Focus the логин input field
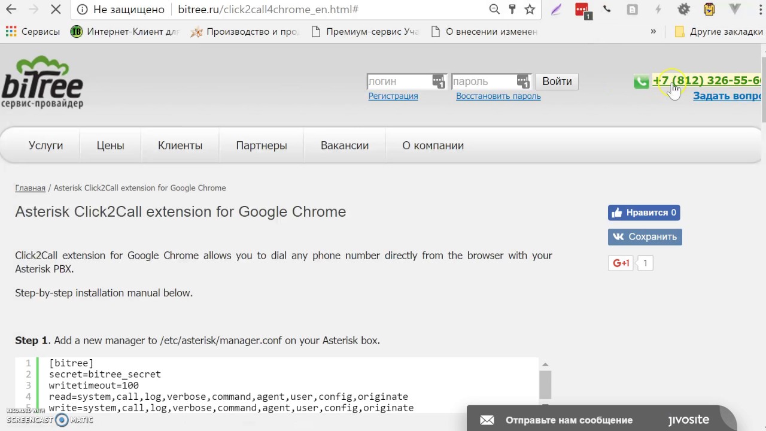766x431 pixels. click(x=407, y=81)
